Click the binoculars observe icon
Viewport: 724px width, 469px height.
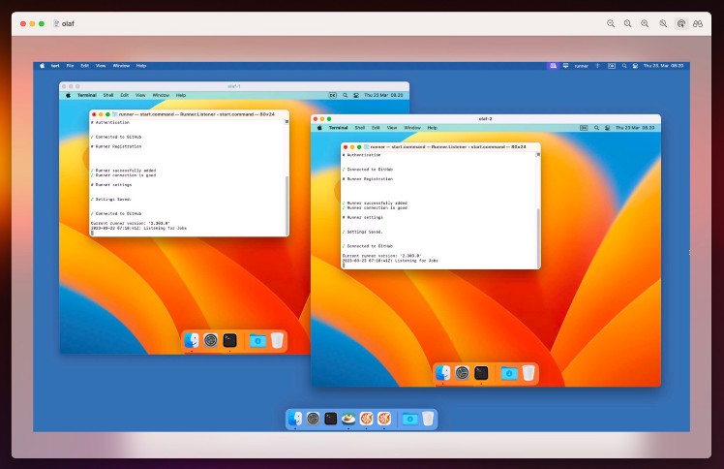click(697, 23)
